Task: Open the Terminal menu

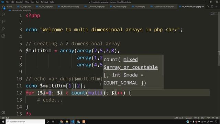Action: coord(44,2)
